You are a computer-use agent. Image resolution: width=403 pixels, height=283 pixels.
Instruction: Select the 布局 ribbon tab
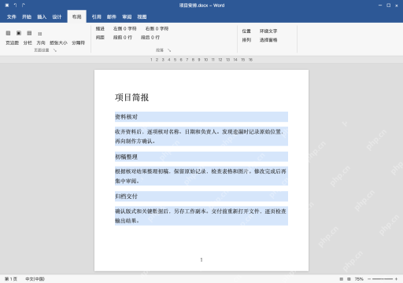tap(76, 17)
